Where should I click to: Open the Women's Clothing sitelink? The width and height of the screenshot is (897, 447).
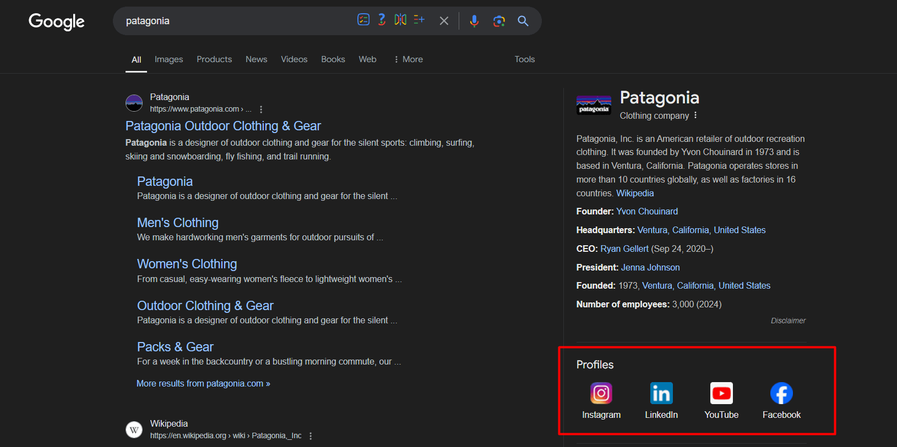tap(187, 264)
